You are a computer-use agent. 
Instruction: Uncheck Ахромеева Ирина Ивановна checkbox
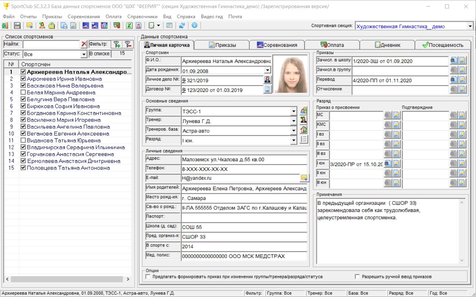pyautogui.click(x=23, y=79)
